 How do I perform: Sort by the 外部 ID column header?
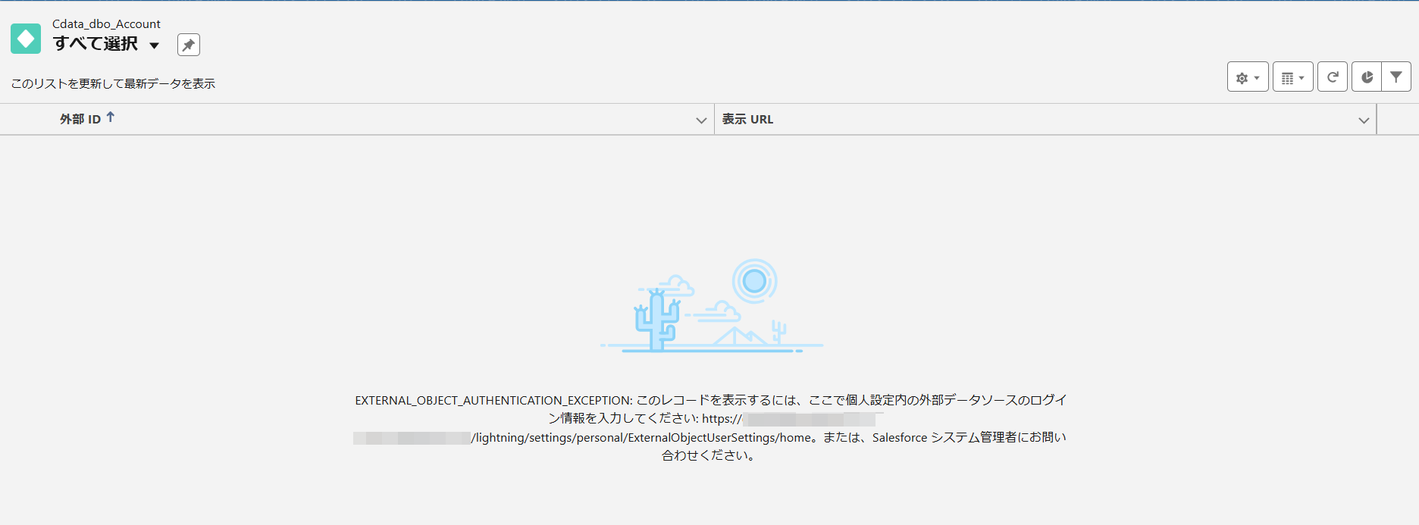(80, 119)
